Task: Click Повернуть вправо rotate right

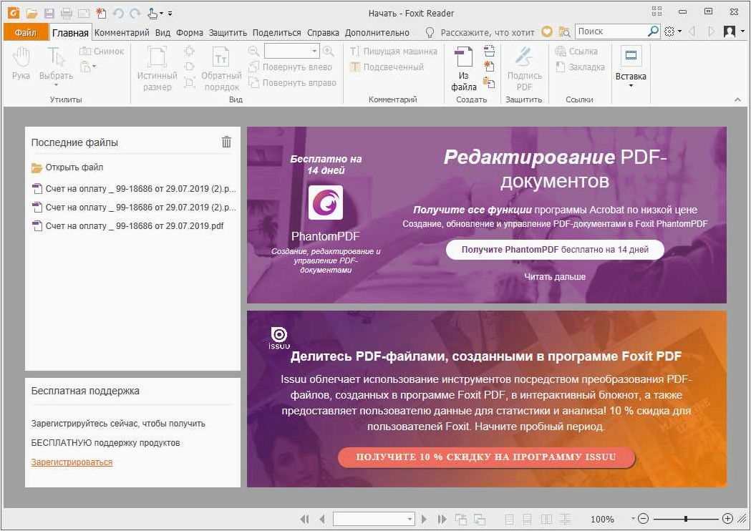Action: tap(292, 83)
